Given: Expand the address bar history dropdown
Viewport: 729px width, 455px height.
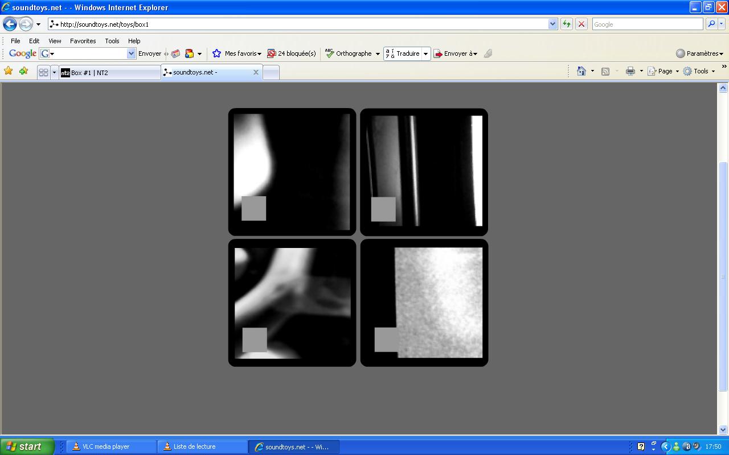Looking at the screenshot, I should point(552,24).
